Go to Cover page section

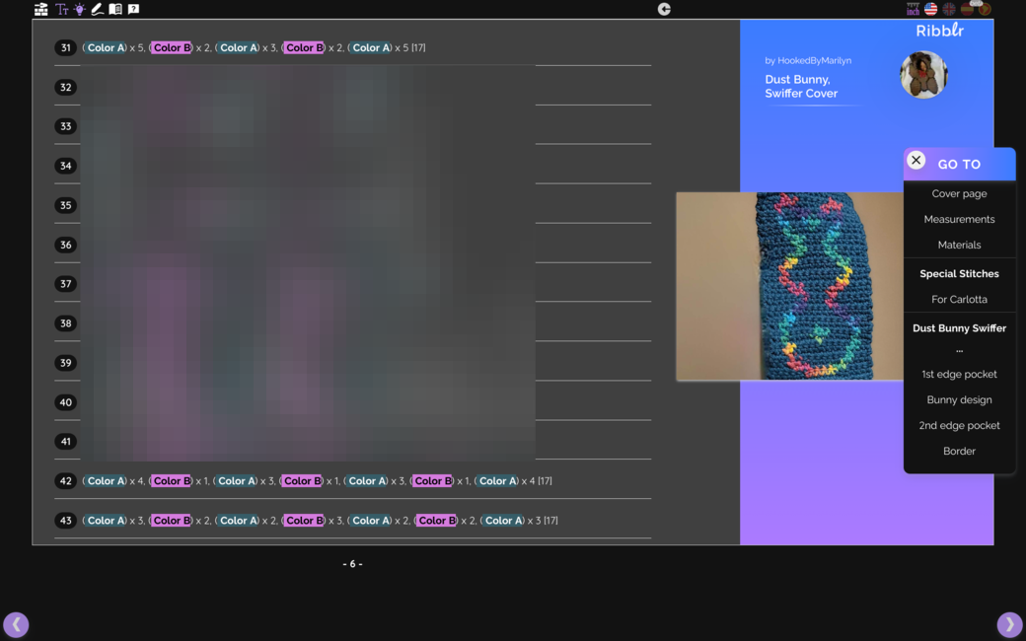[959, 194]
